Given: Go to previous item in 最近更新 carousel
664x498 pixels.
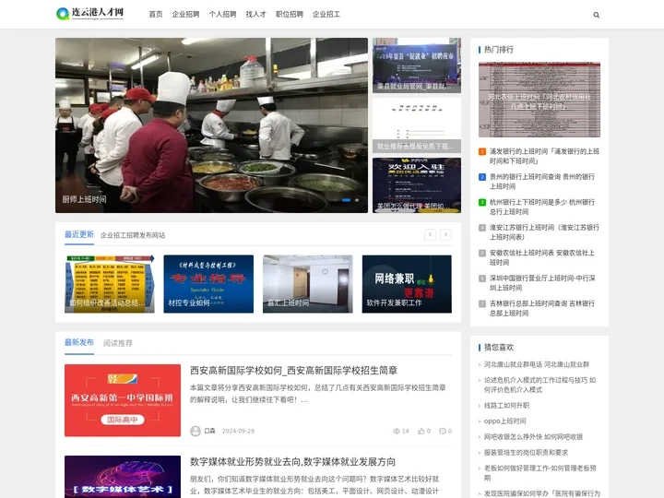Looking at the screenshot, I should point(430,234).
